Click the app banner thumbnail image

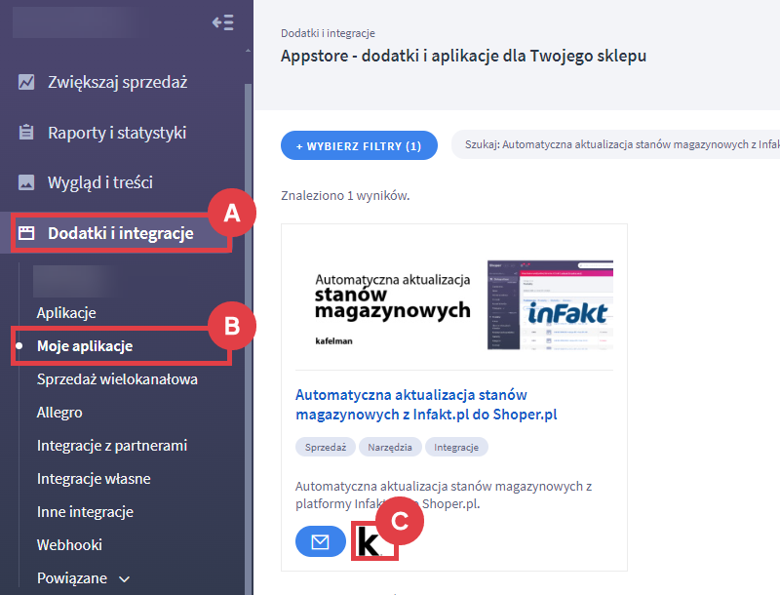click(453, 303)
